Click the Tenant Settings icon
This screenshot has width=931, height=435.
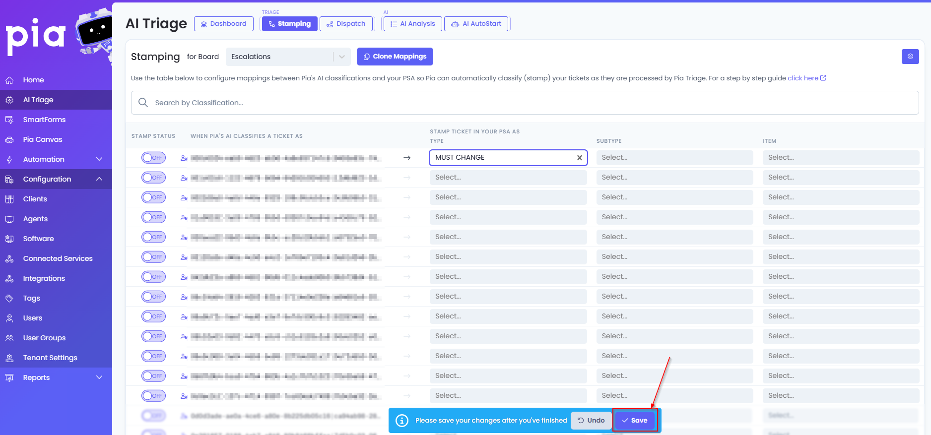coord(9,358)
